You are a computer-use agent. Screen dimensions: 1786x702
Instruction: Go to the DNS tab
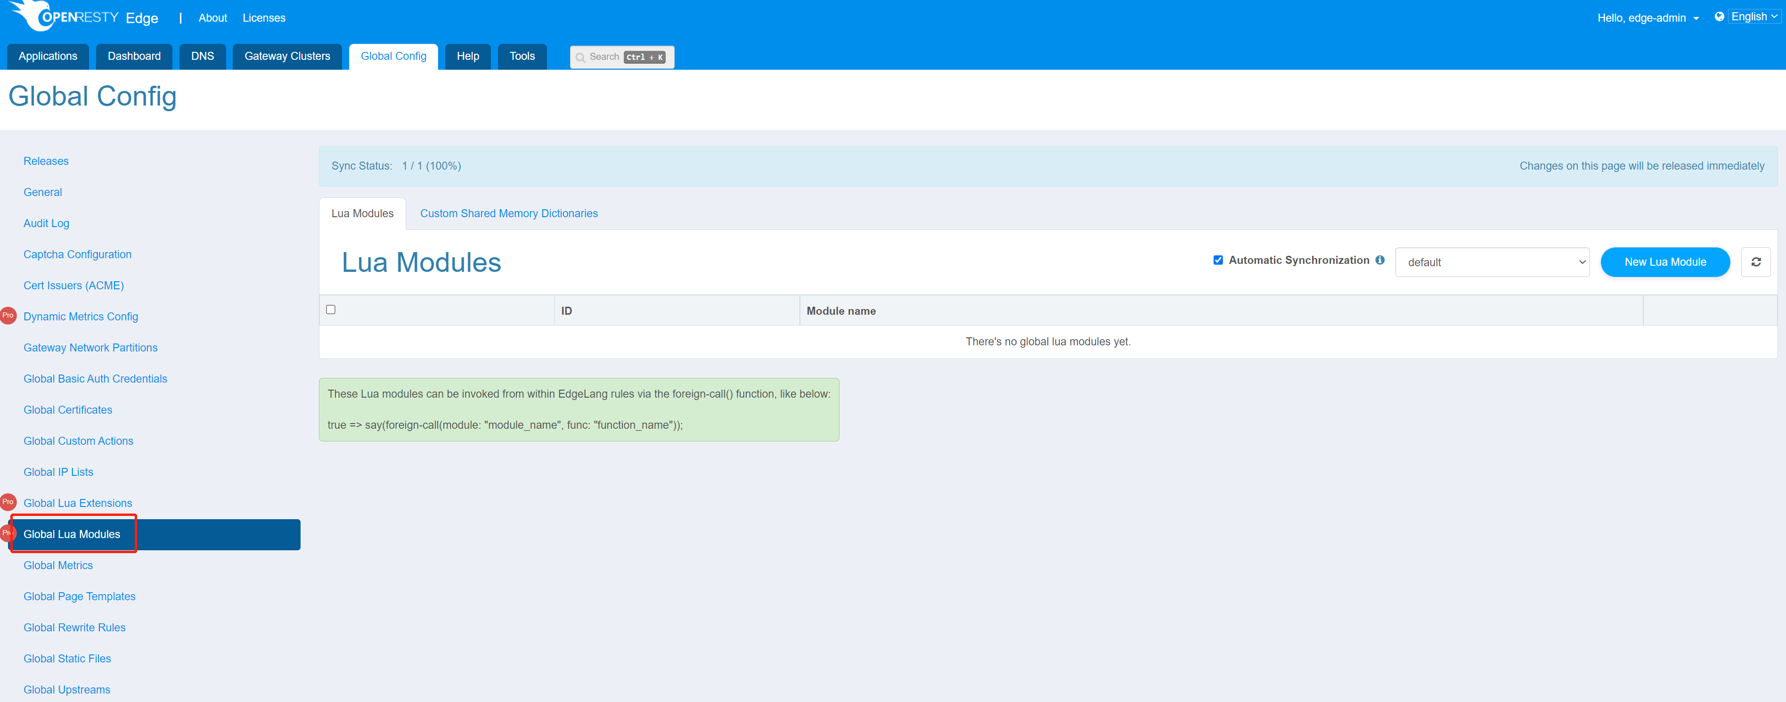pyautogui.click(x=203, y=56)
